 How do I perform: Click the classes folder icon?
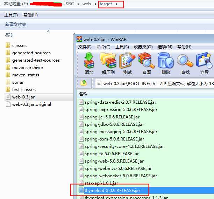tap(8, 45)
